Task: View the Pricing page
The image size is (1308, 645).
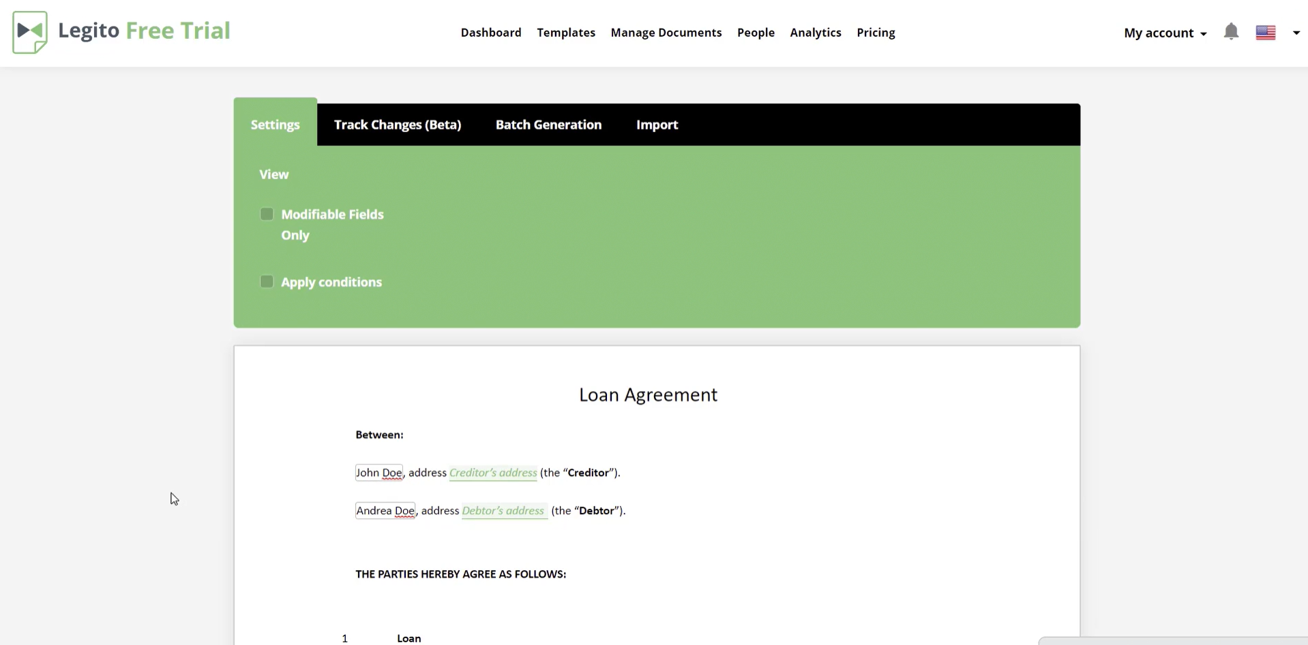Action: (876, 33)
